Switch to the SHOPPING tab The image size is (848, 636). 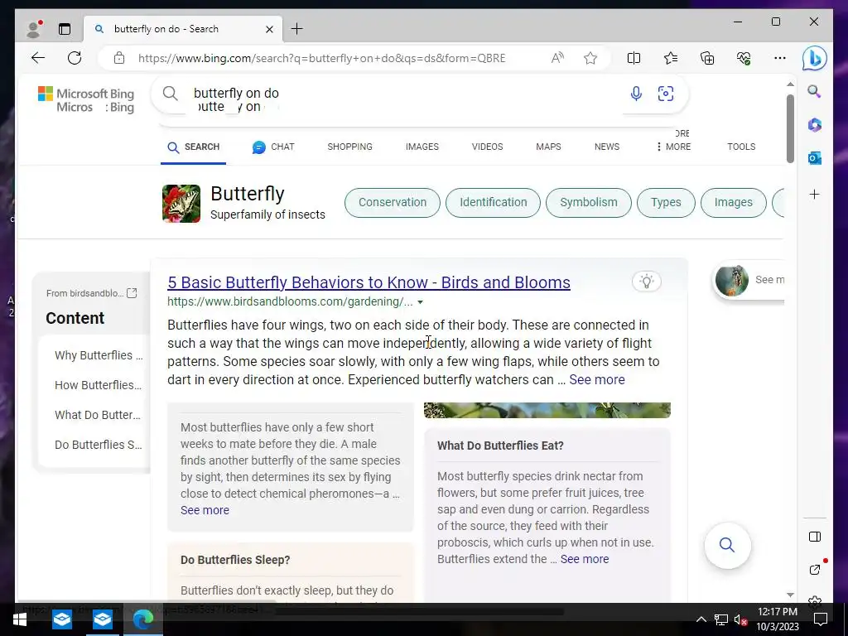coord(350,147)
